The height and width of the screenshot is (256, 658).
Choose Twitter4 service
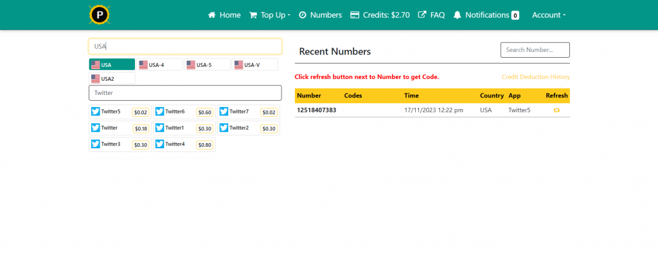click(184, 144)
